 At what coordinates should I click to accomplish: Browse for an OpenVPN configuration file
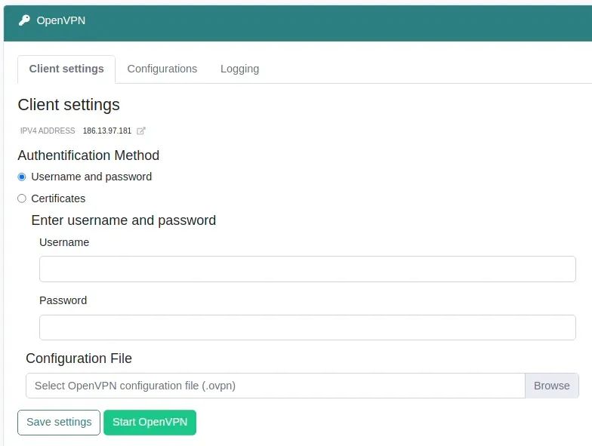[551, 386]
